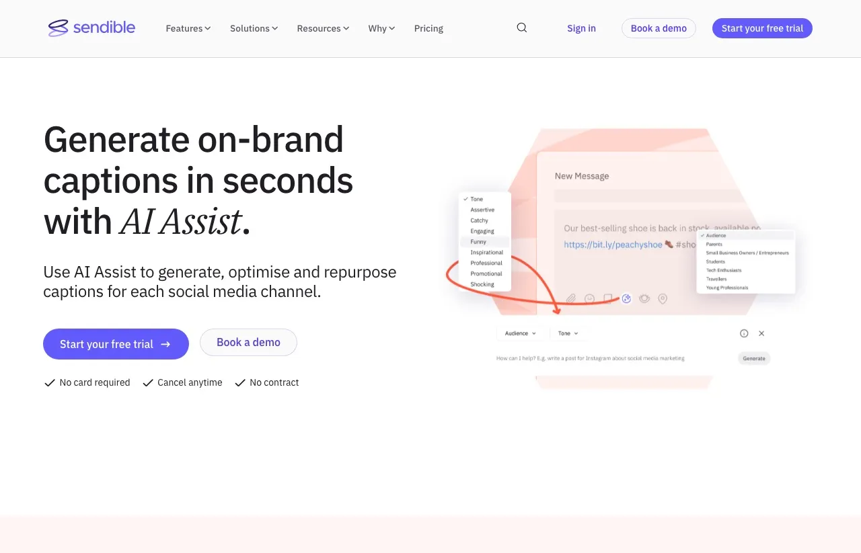Screen dimensions: 861x553
Task: Click the Generate button
Action: pos(753,358)
